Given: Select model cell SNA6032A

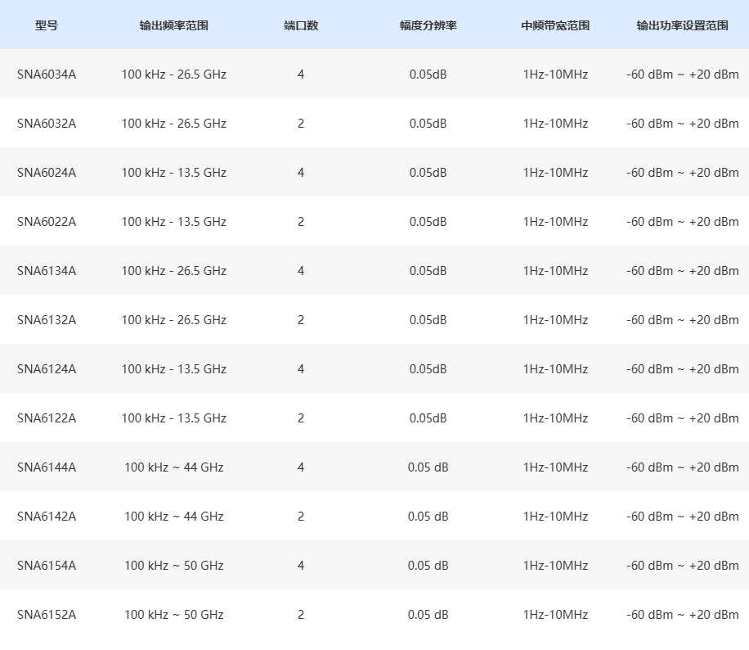Looking at the screenshot, I should 47,124.
